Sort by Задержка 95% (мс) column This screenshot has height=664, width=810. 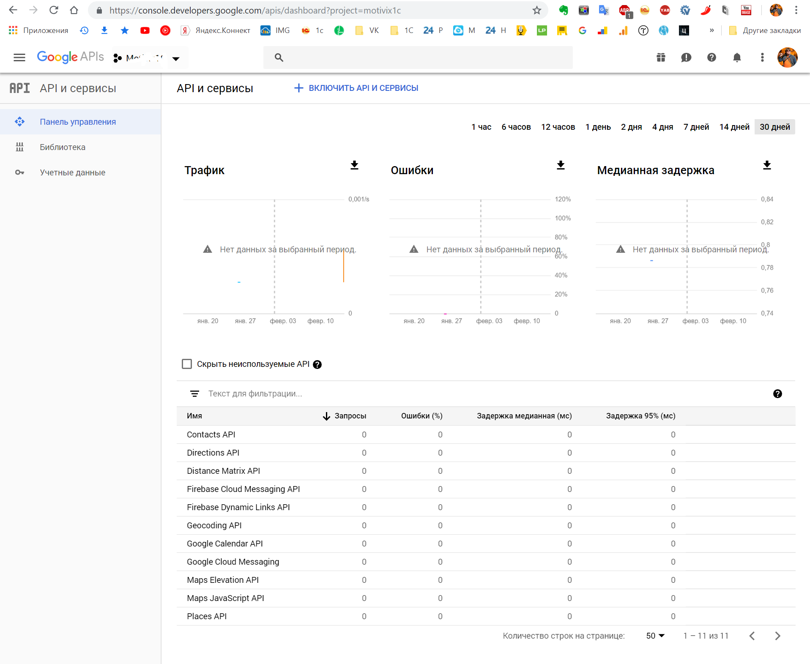click(640, 416)
